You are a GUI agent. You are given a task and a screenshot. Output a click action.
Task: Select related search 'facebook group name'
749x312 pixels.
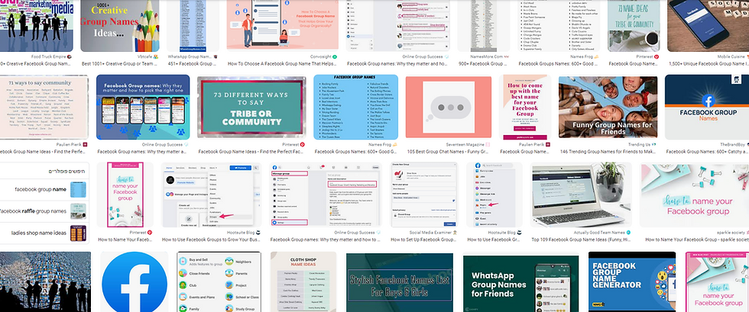pos(44,189)
